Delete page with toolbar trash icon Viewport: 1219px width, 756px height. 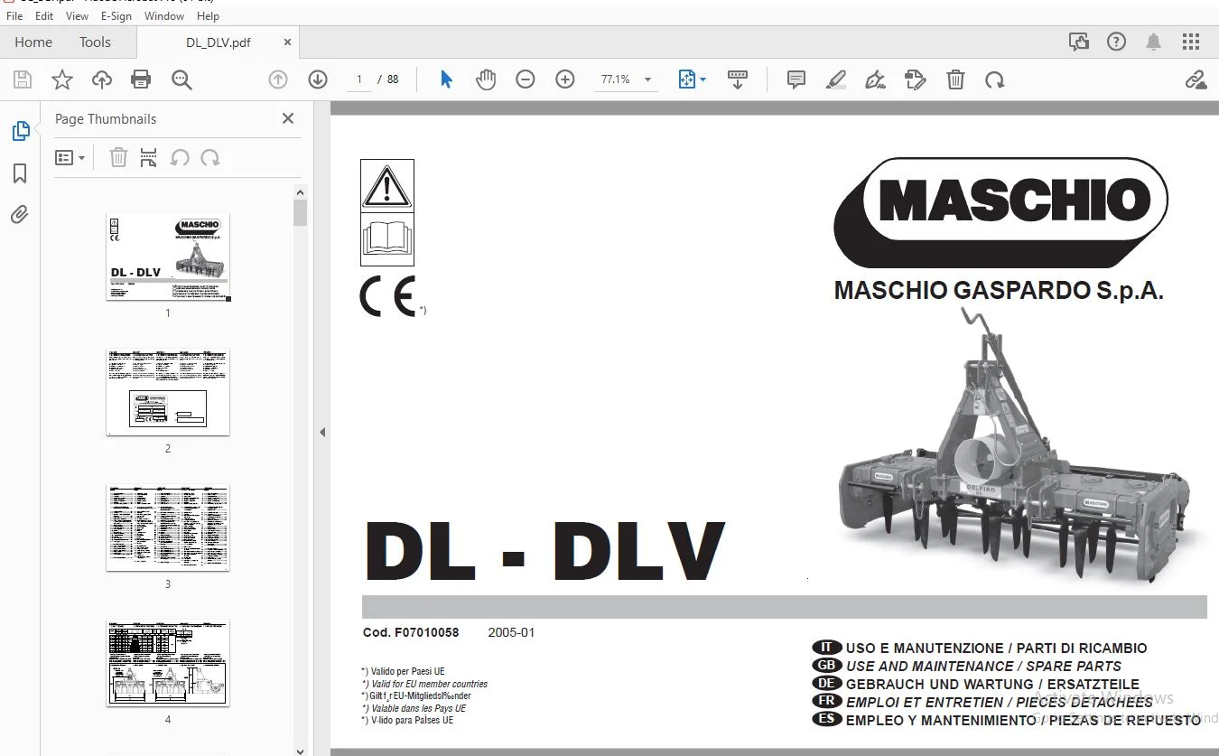coord(955,79)
